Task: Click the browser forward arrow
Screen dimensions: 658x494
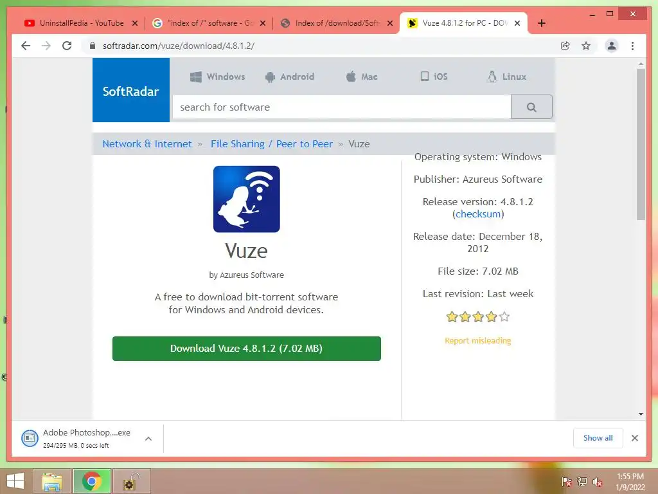Action: pyautogui.click(x=46, y=46)
